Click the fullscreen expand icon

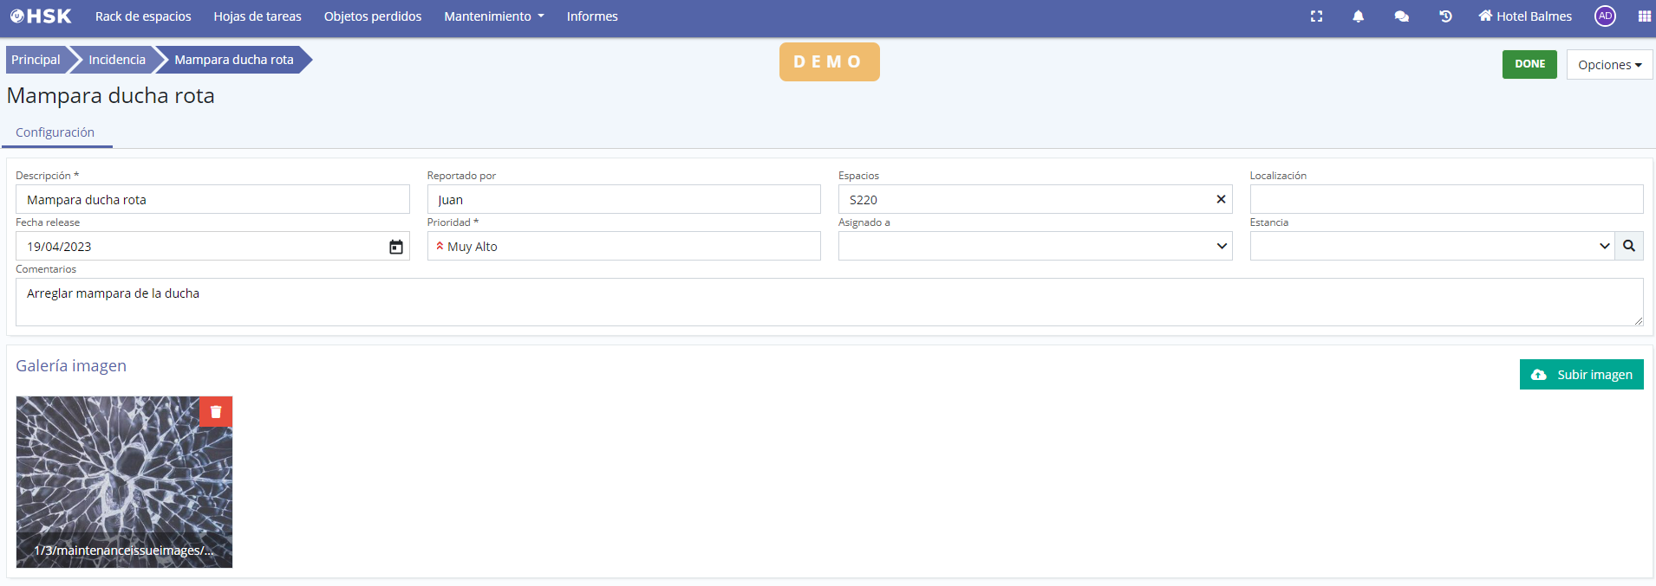[1316, 16]
